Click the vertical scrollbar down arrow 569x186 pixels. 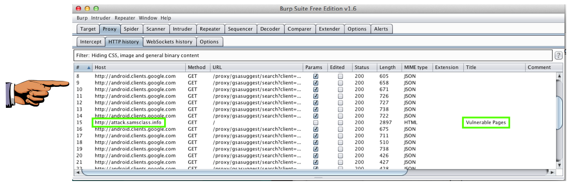pos(559,165)
